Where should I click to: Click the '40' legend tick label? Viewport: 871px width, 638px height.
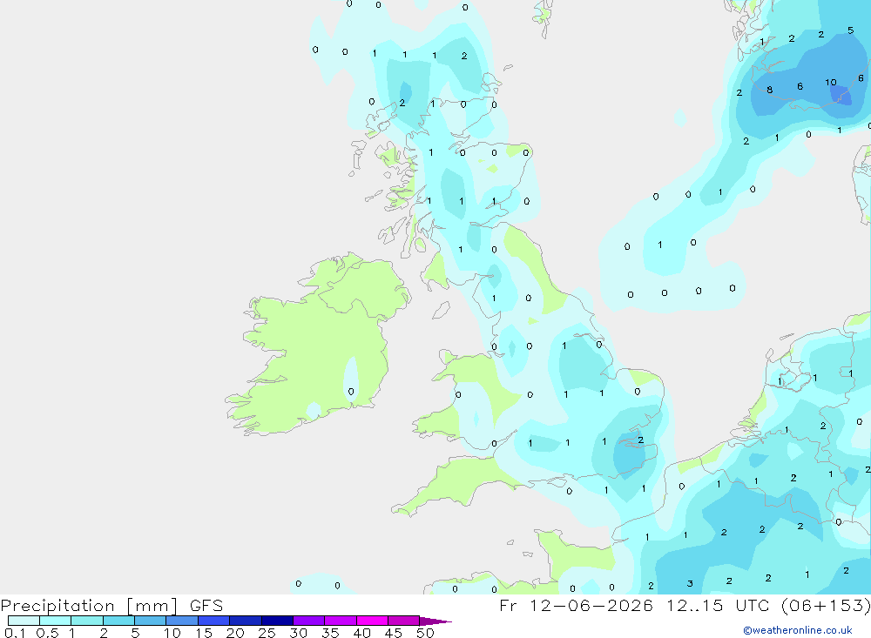click(x=361, y=633)
